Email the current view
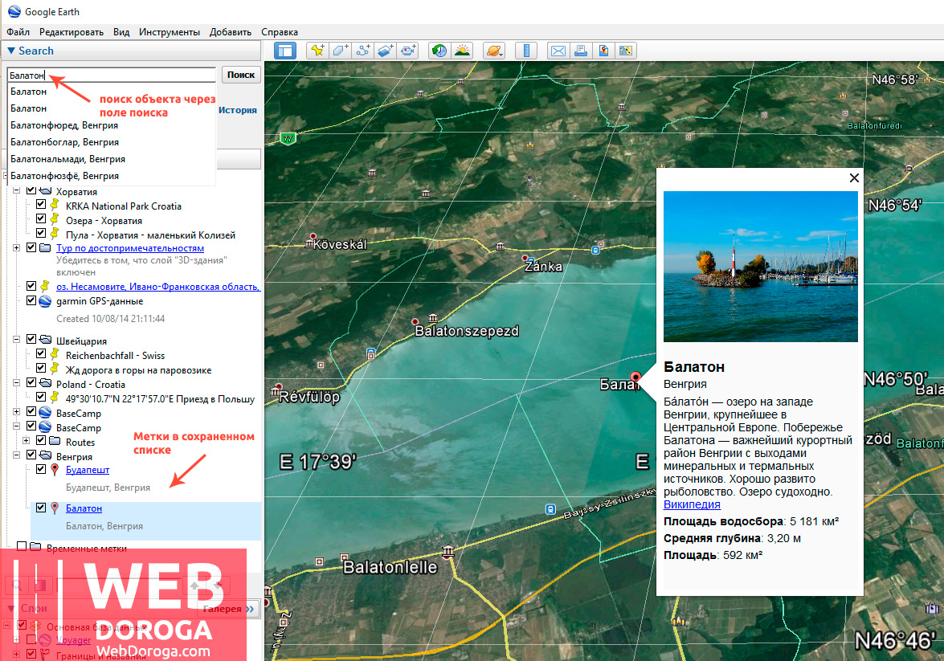The image size is (944, 661). (x=558, y=51)
